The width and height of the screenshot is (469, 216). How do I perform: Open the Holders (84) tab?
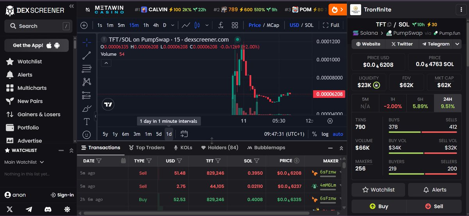click(x=220, y=148)
